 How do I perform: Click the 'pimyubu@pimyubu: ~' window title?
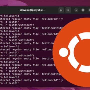point(32,10)
